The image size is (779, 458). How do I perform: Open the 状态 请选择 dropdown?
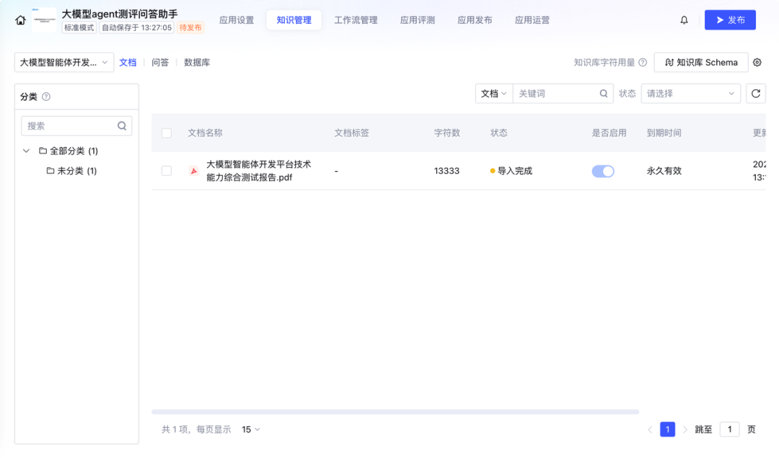click(x=690, y=93)
